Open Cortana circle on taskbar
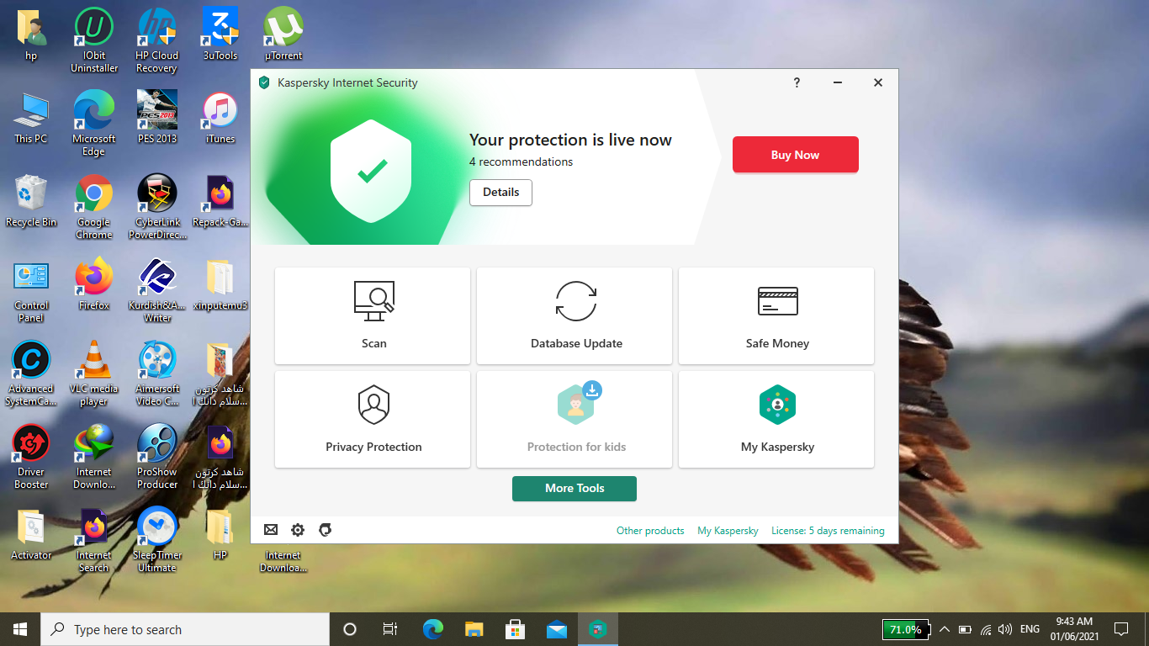 click(350, 629)
